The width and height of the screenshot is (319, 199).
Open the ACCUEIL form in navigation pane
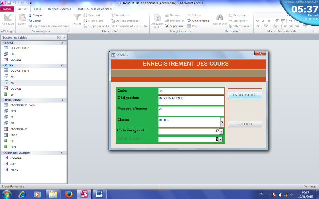click(16, 158)
